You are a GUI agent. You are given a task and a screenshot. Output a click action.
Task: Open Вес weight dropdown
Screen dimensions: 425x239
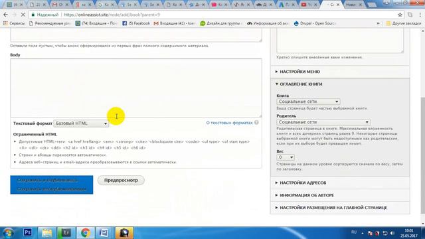point(286,157)
